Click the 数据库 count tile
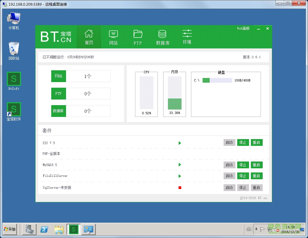This screenshot has height=238, width=308. [x=81, y=111]
